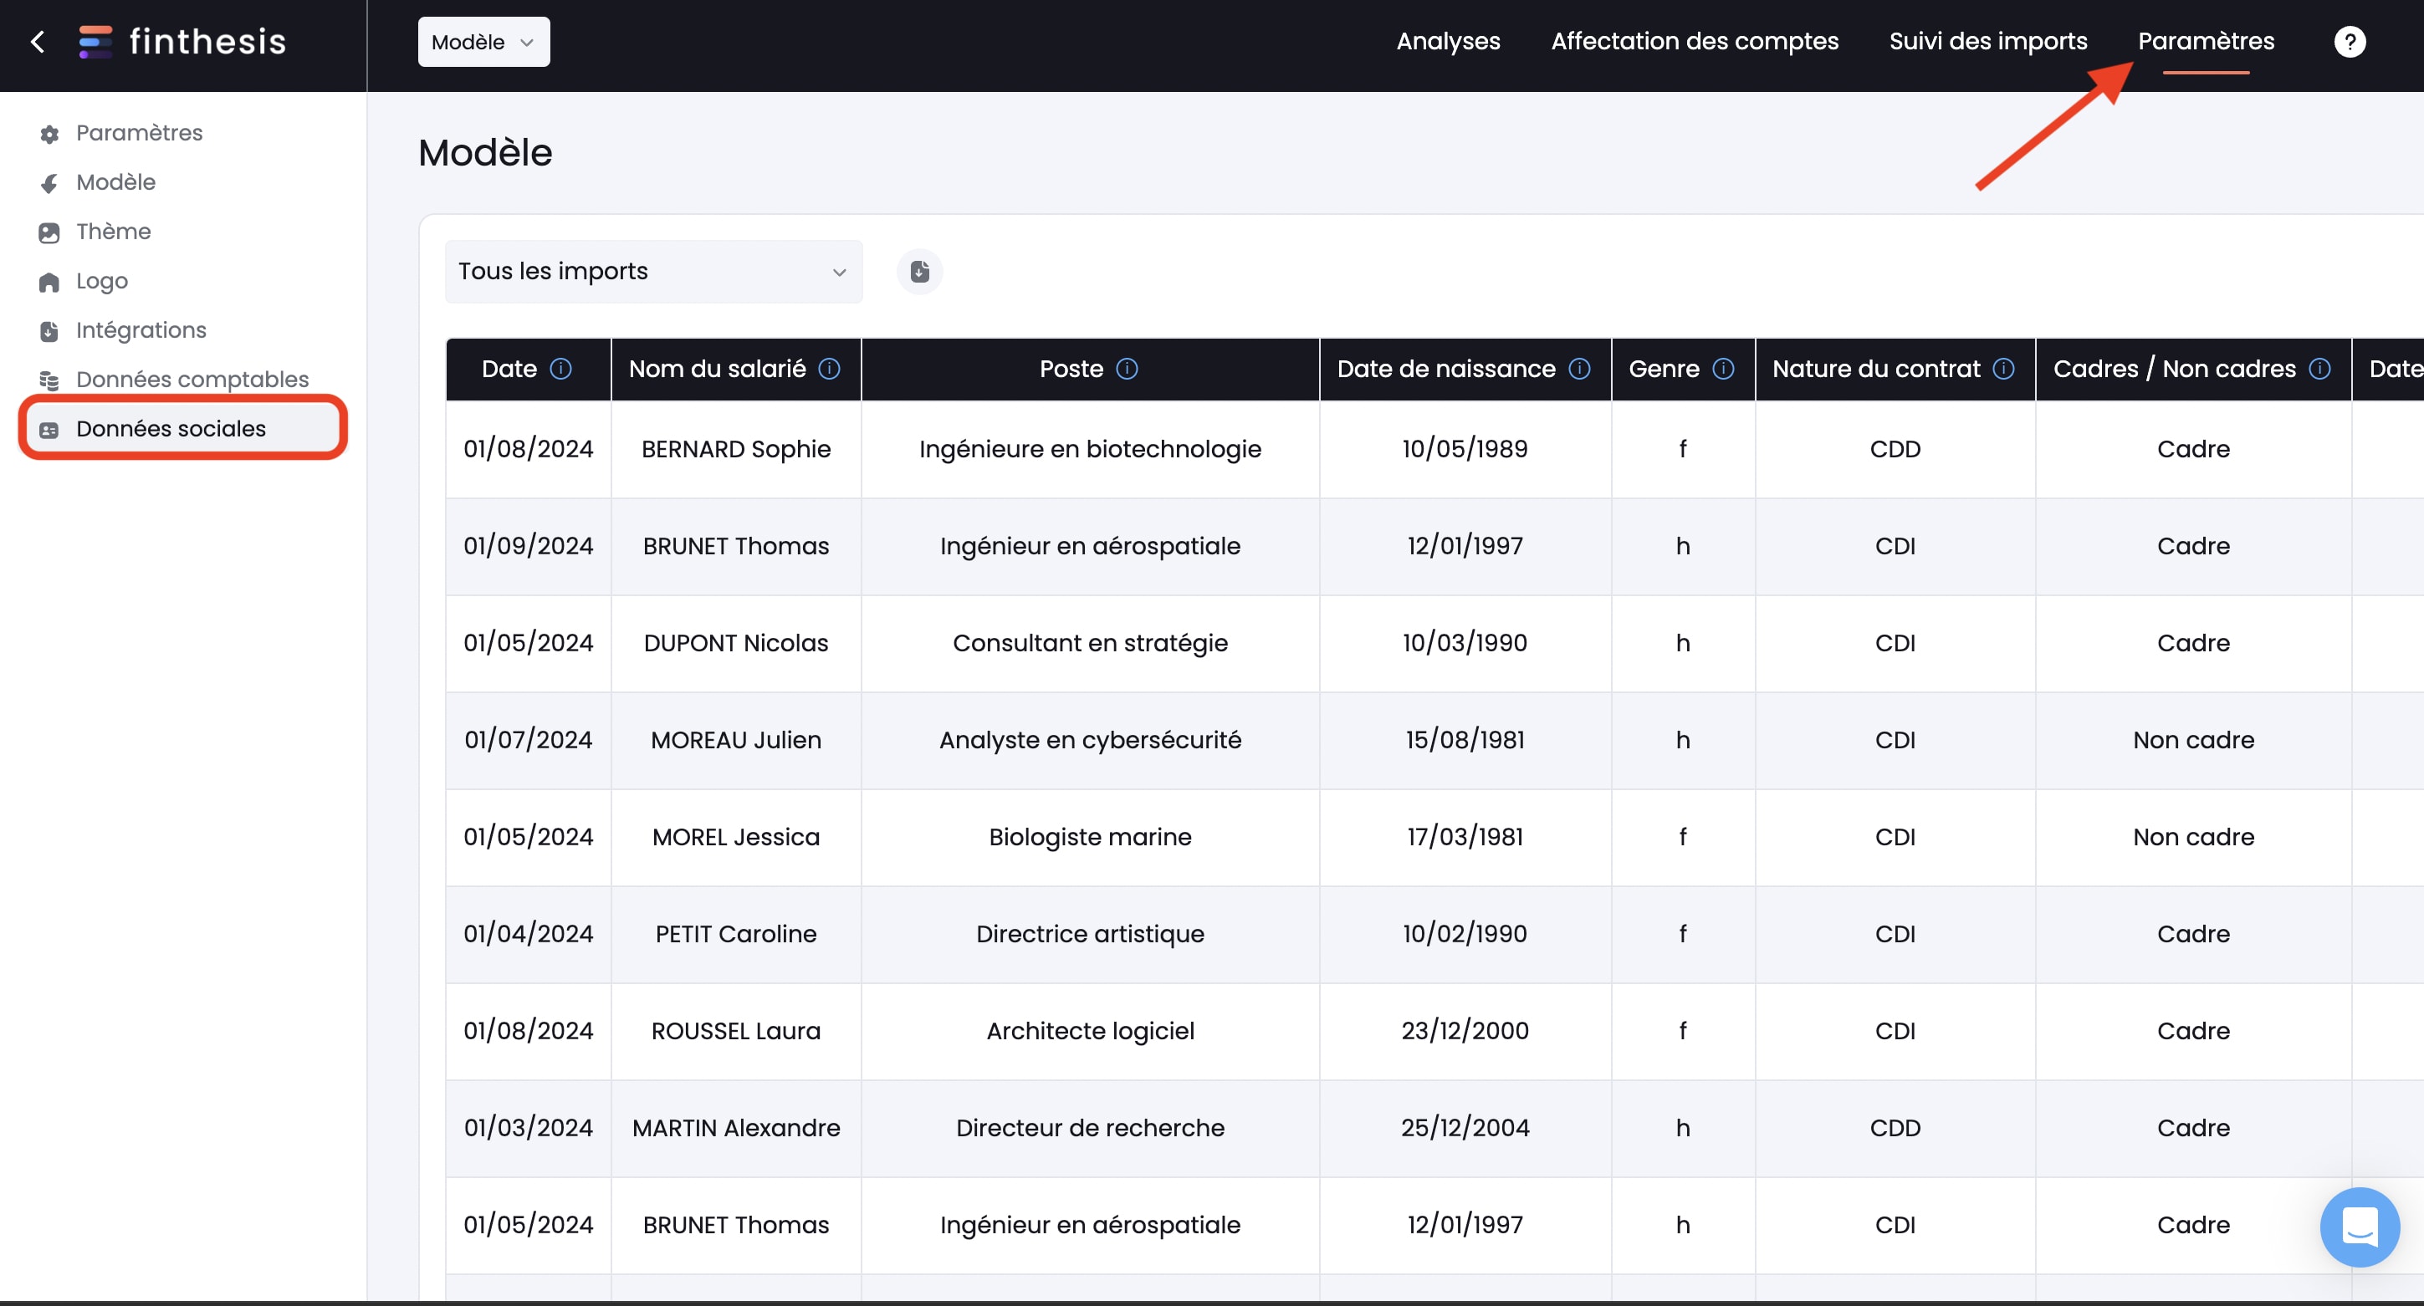Viewport: 2424px width, 1306px height.
Task: Click the finthesis brand name text
Action: pos(208,42)
